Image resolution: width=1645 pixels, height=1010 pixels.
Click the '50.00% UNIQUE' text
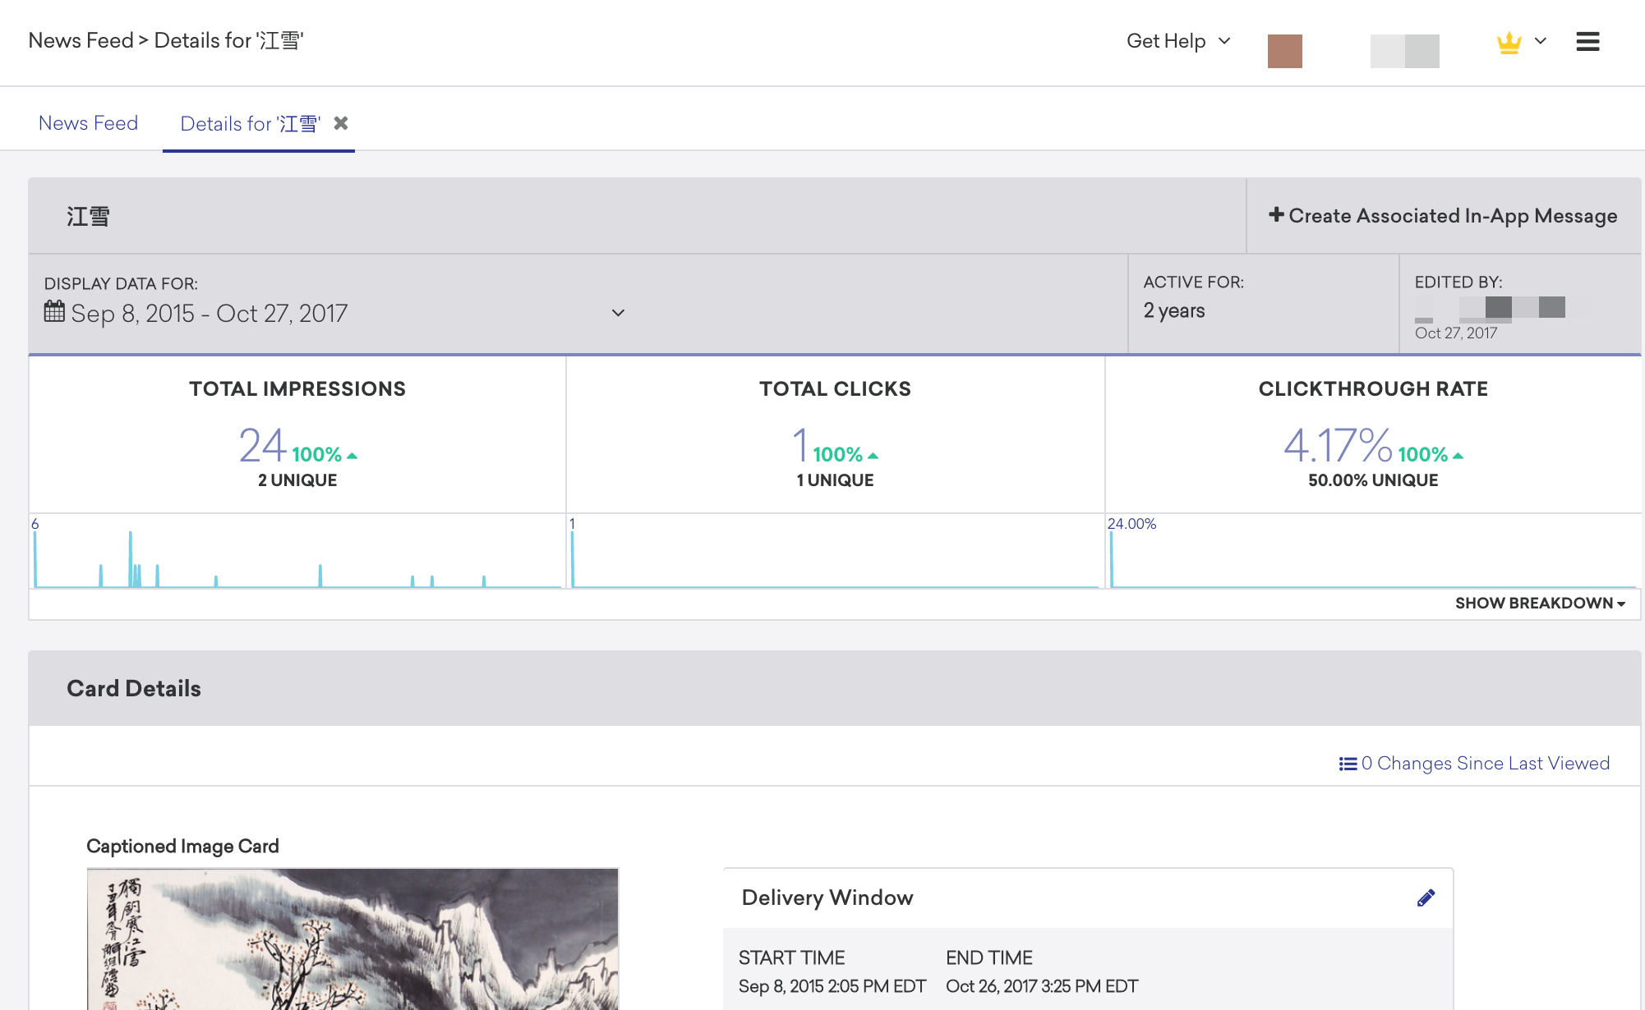pyautogui.click(x=1373, y=480)
